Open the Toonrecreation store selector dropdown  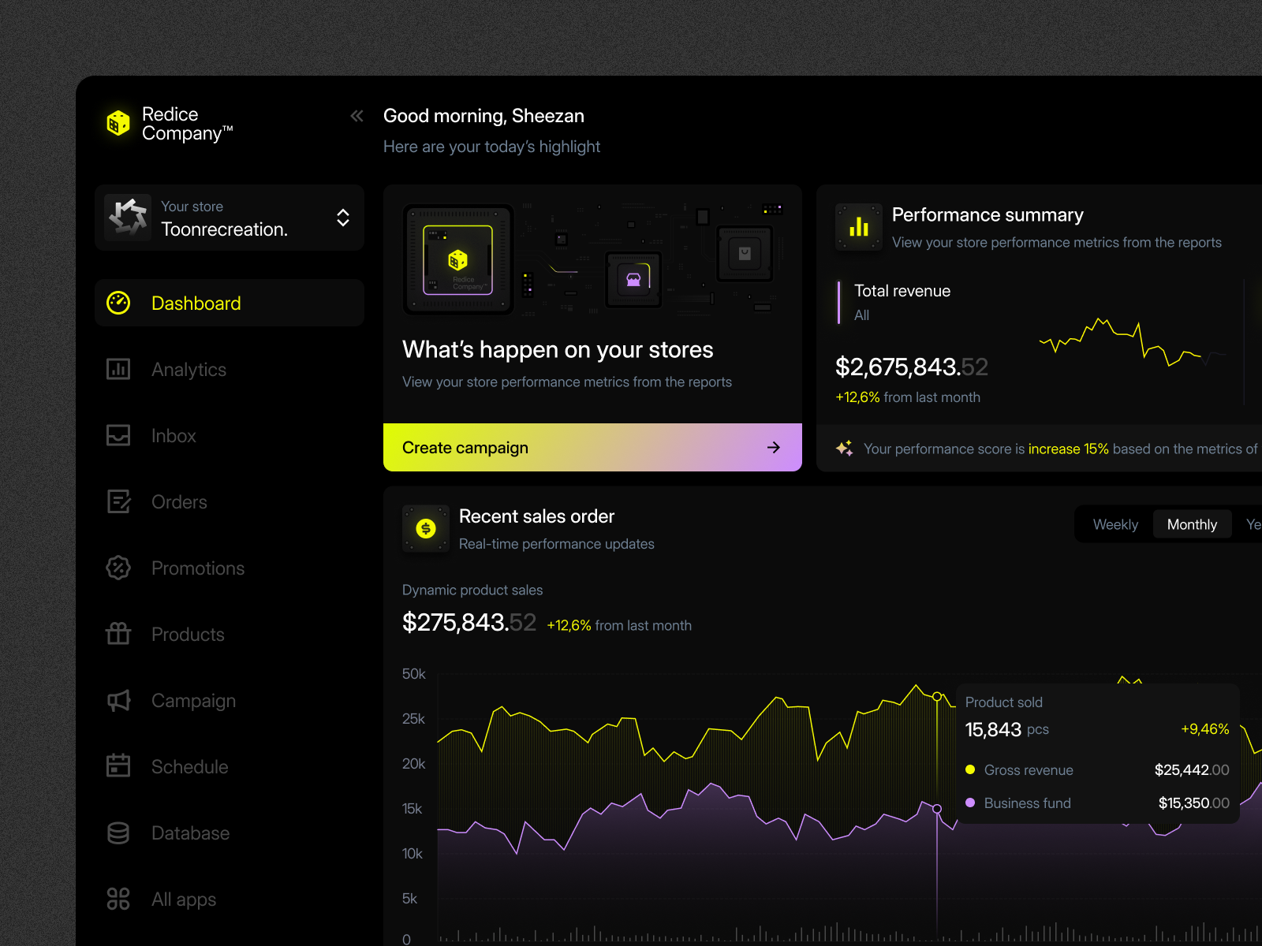click(x=342, y=218)
